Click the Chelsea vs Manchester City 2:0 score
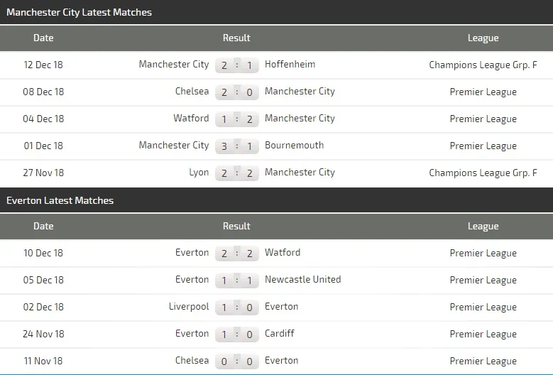 pyautogui.click(x=236, y=92)
